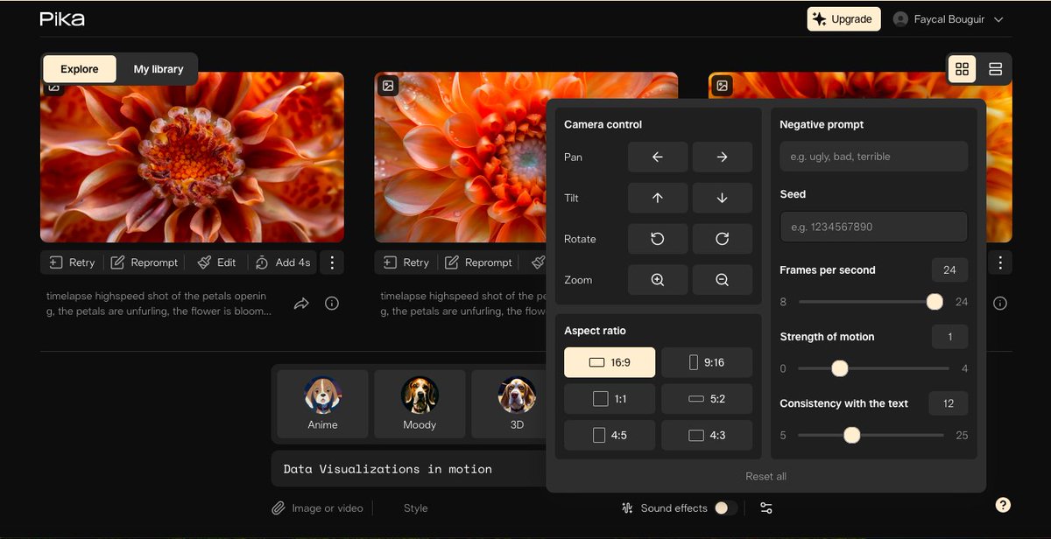This screenshot has width=1051, height=539.
Task: Share the first flower video
Action: pyautogui.click(x=301, y=304)
